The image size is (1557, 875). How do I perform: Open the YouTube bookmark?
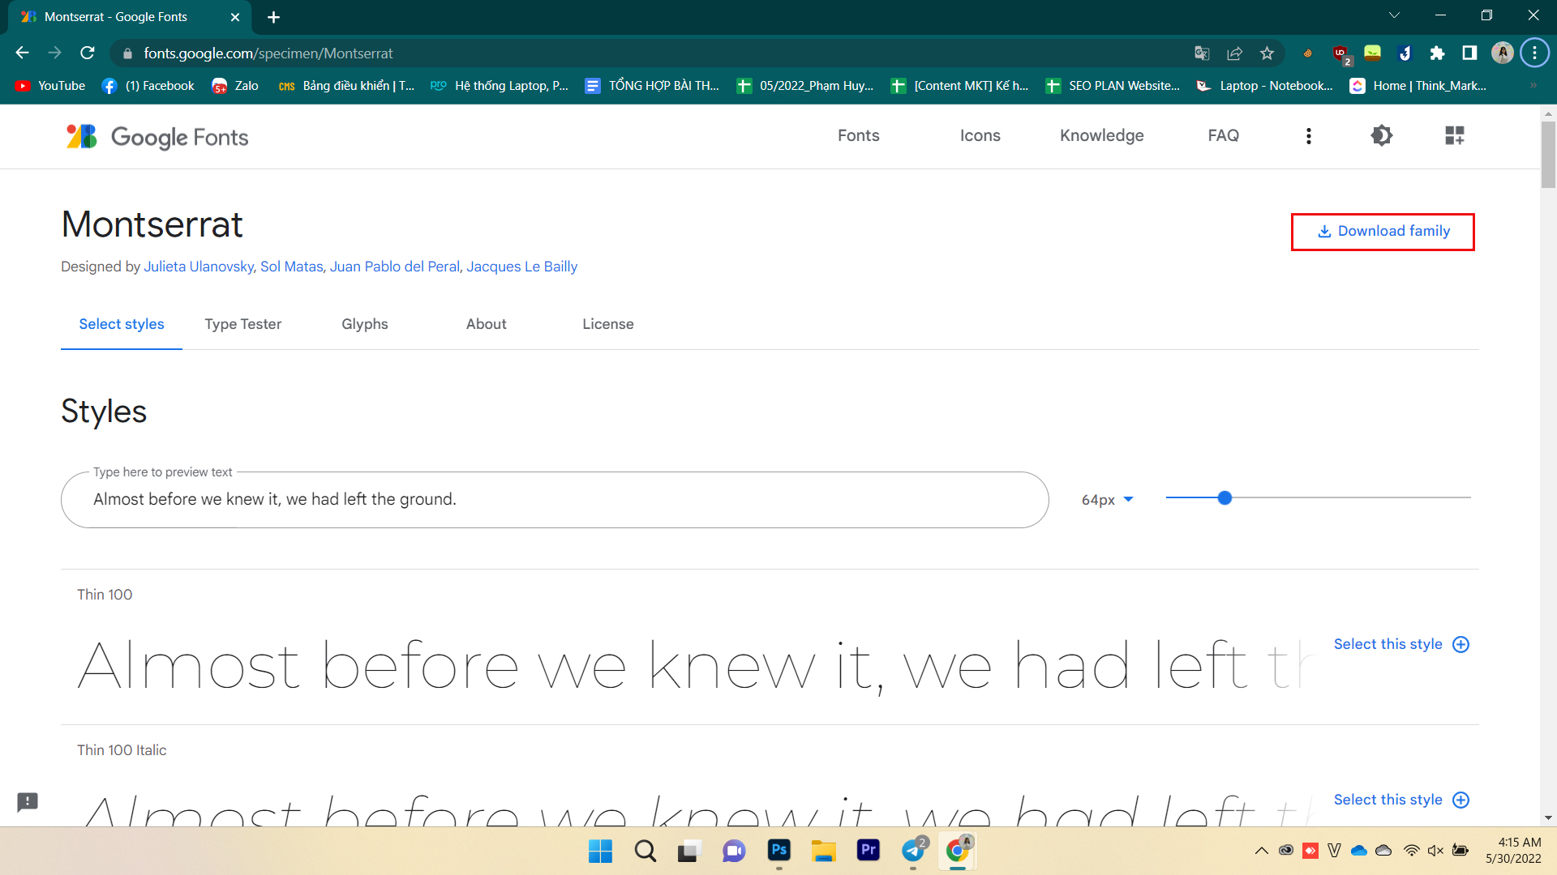tap(50, 86)
